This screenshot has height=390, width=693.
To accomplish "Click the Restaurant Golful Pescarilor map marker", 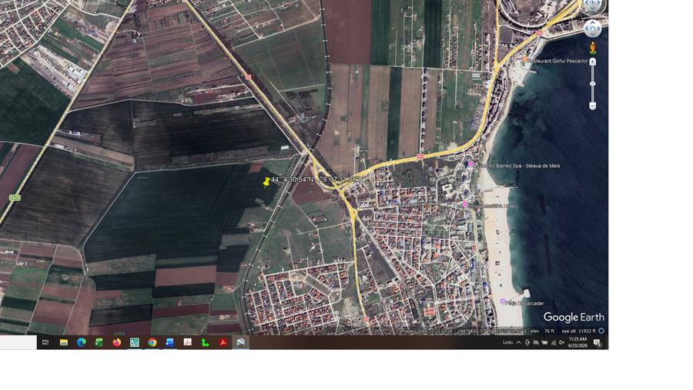I will coord(524,59).
